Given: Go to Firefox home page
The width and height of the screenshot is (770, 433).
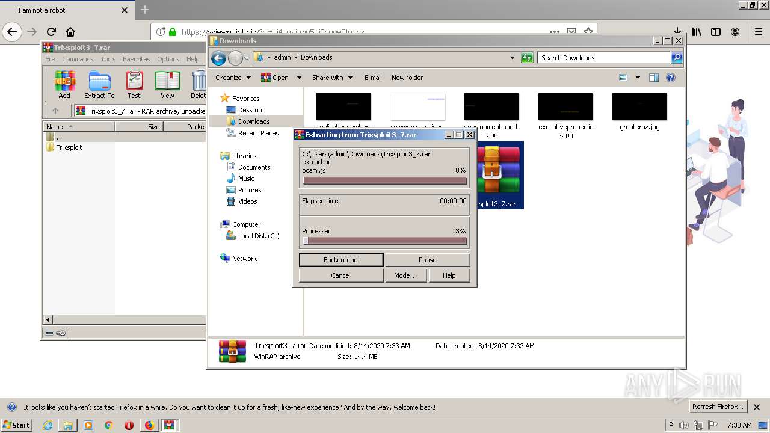Looking at the screenshot, I should click(x=70, y=32).
